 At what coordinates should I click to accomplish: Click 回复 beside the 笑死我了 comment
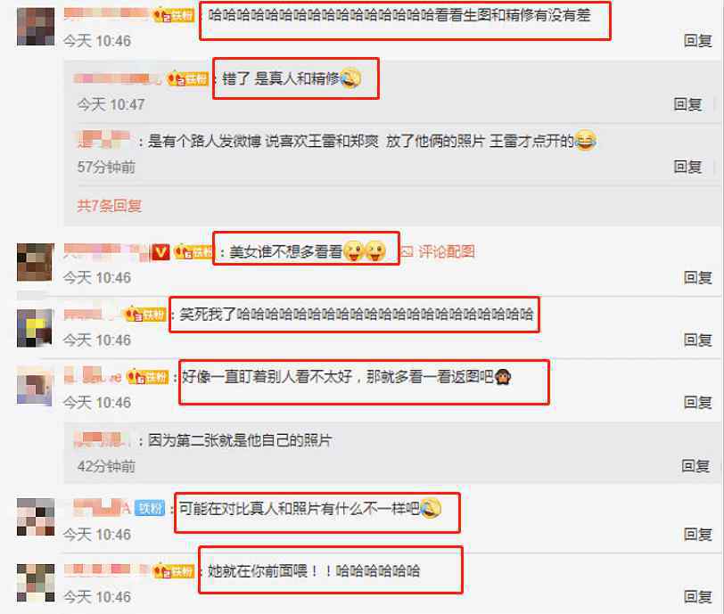[x=697, y=340]
